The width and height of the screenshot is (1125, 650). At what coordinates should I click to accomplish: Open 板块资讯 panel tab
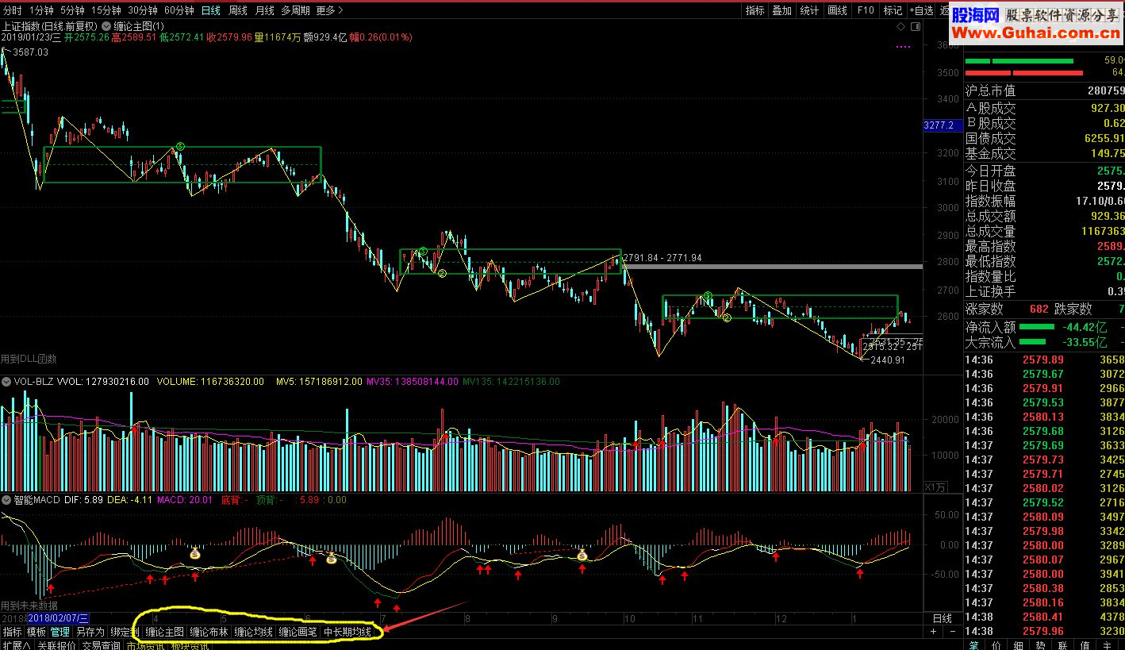190,645
